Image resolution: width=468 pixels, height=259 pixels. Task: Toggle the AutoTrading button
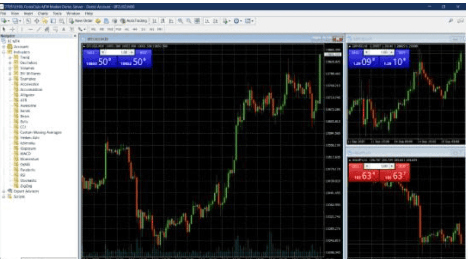coord(133,21)
